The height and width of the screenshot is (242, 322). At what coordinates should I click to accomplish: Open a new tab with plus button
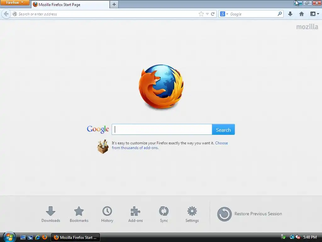pos(114,4)
